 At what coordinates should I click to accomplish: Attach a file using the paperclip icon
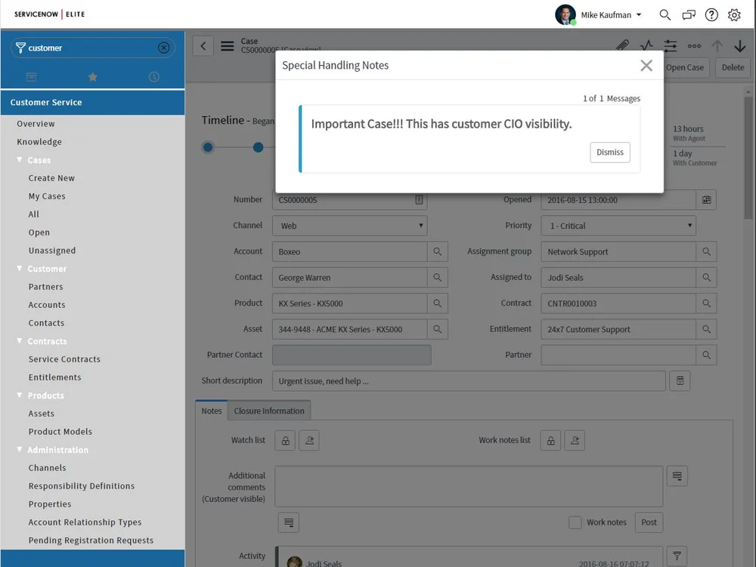click(622, 45)
